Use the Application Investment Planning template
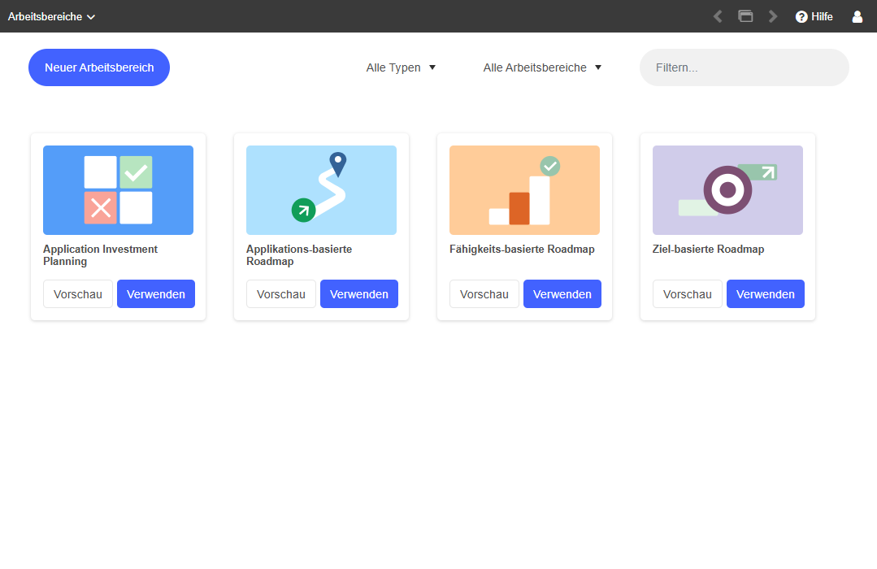This screenshot has width=877, height=569. pyautogui.click(x=156, y=294)
